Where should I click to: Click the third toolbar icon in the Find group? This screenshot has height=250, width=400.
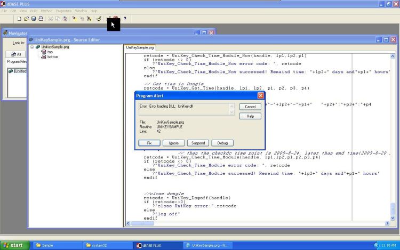pyautogui.click(x=89, y=19)
